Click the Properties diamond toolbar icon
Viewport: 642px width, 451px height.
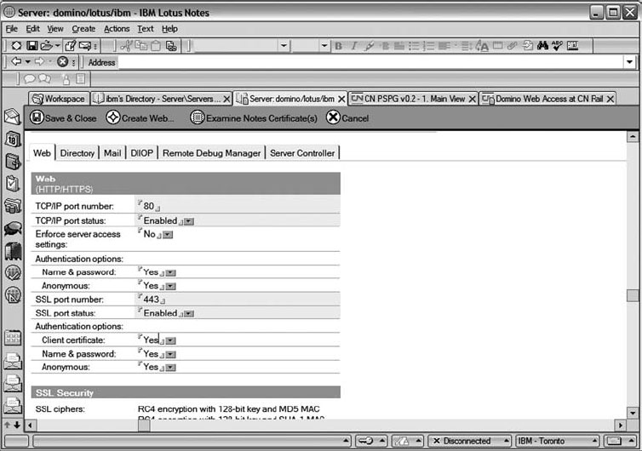(16, 46)
